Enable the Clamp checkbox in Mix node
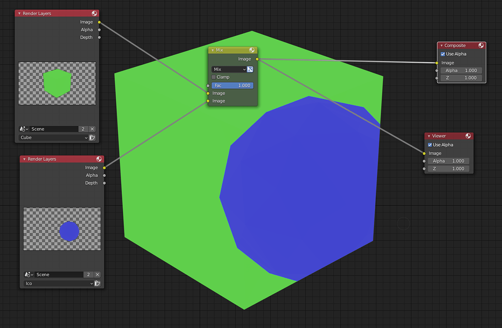 tap(214, 77)
